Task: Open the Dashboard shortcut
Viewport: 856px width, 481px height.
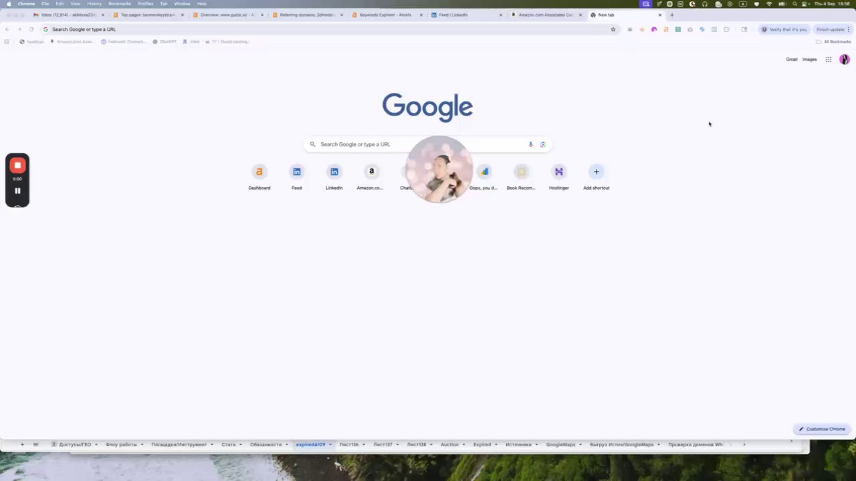Action: pos(259,178)
